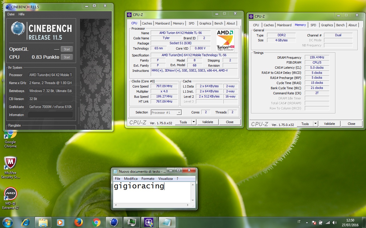366x228 pixels.
Task: Click the Notepad title bar document icon
Action: point(116,171)
